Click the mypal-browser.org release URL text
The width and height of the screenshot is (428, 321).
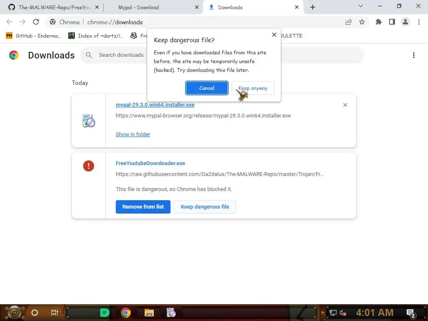(203, 116)
